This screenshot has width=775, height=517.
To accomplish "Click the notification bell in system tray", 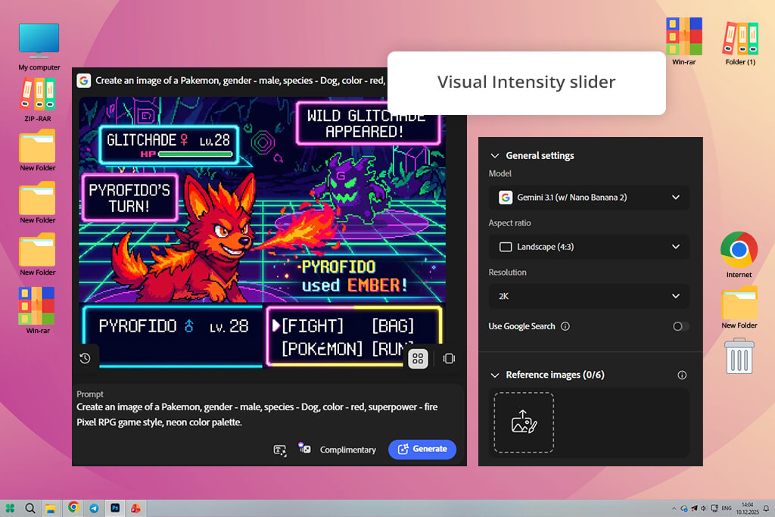I will 766,508.
